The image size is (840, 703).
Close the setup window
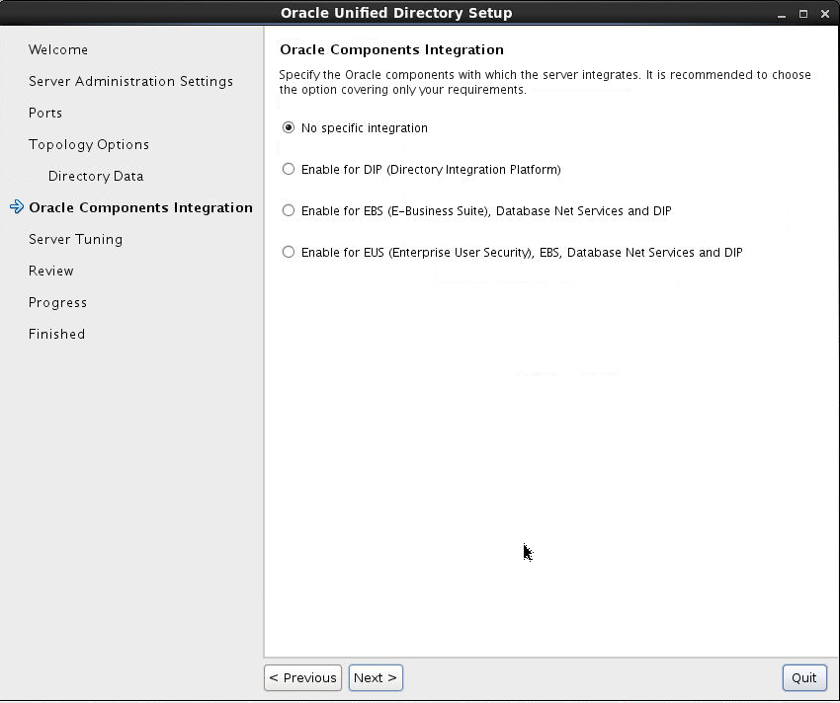825,15
